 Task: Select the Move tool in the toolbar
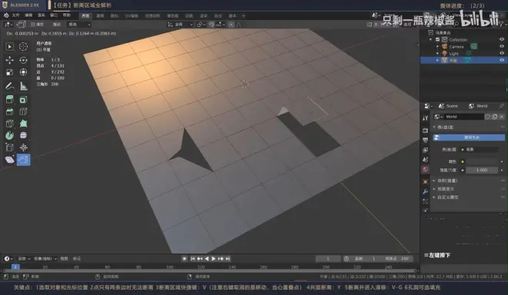pos(10,60)
